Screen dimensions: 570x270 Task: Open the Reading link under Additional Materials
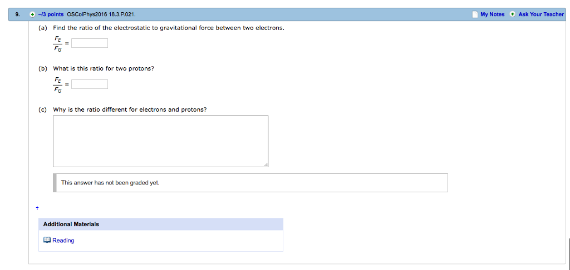pyautogui.click(x=63, y=241)
